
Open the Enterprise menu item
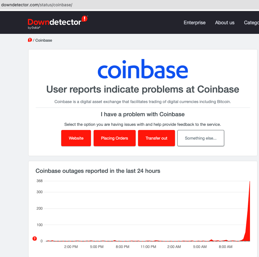[x=194, y=22]
